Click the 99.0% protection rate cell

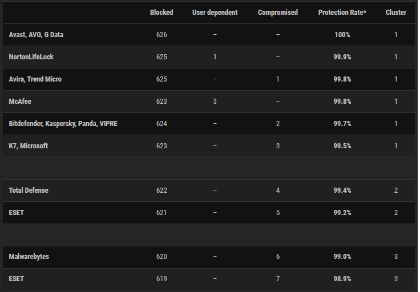click(342, 257)
